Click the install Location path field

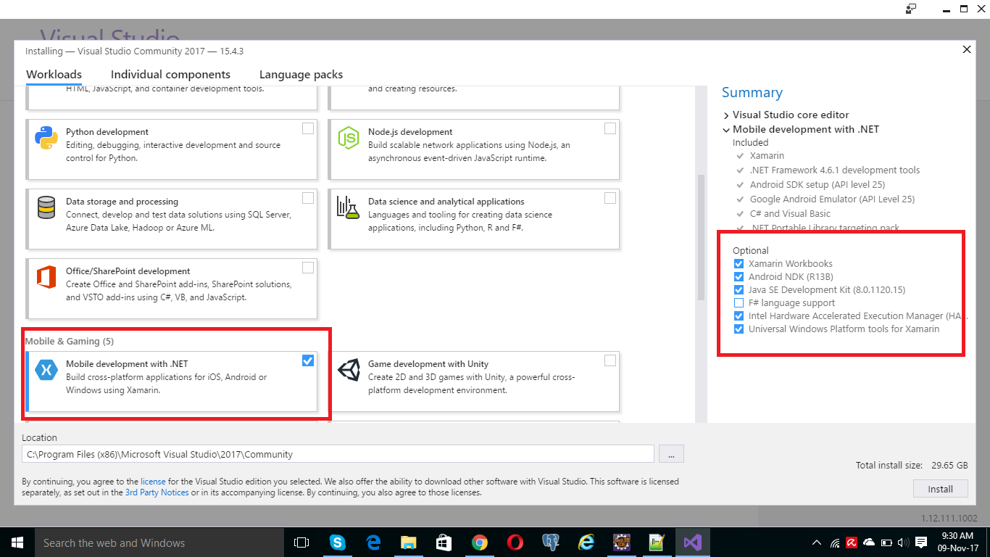coord(338,454)
